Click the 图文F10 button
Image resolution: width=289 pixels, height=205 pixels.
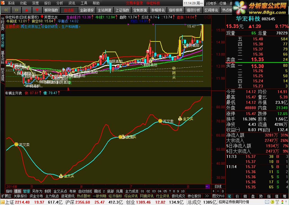218,196
